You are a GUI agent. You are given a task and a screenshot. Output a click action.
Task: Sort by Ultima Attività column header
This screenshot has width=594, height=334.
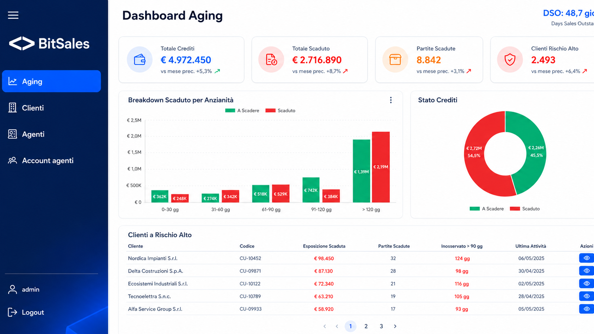pyautogui.click(x=531, y=246)
